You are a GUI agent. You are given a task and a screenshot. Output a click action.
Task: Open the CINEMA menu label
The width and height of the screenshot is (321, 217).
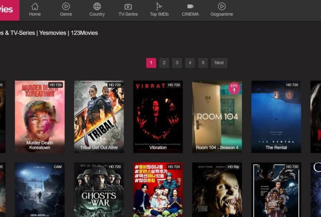(x=190, y=14)
